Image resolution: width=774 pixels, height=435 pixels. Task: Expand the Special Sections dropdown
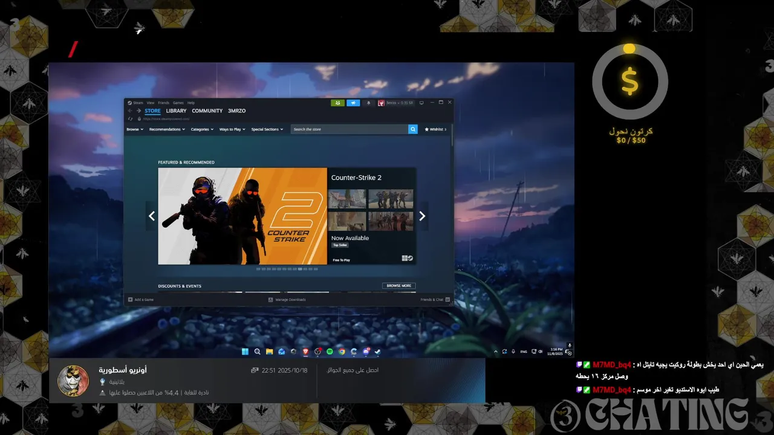267,129
